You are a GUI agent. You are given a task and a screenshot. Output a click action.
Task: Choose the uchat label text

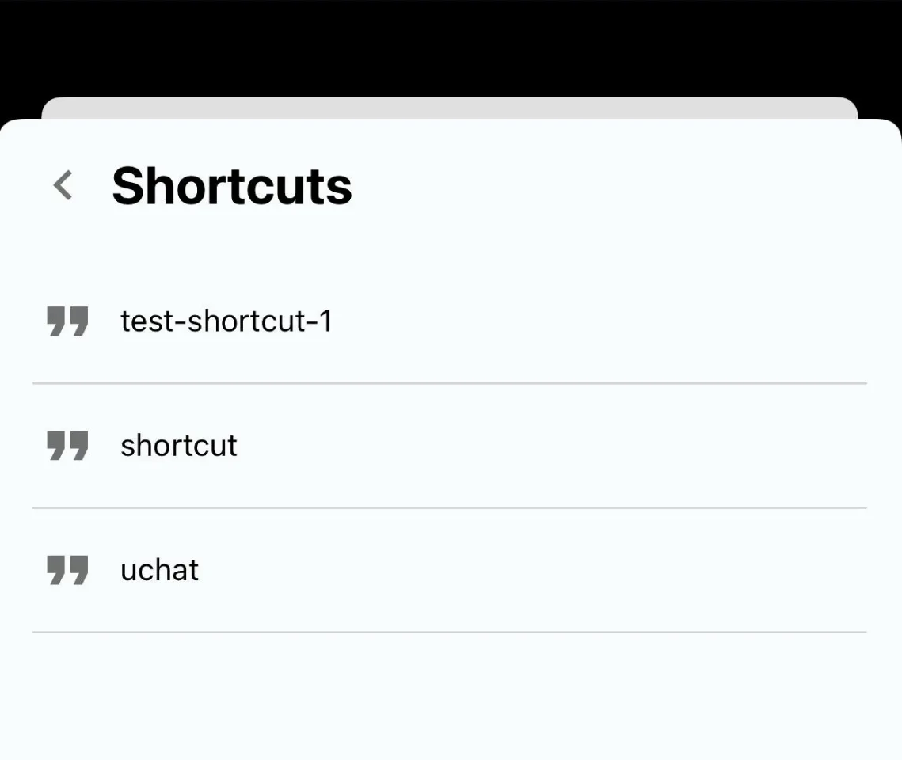[x=159, y=570]
